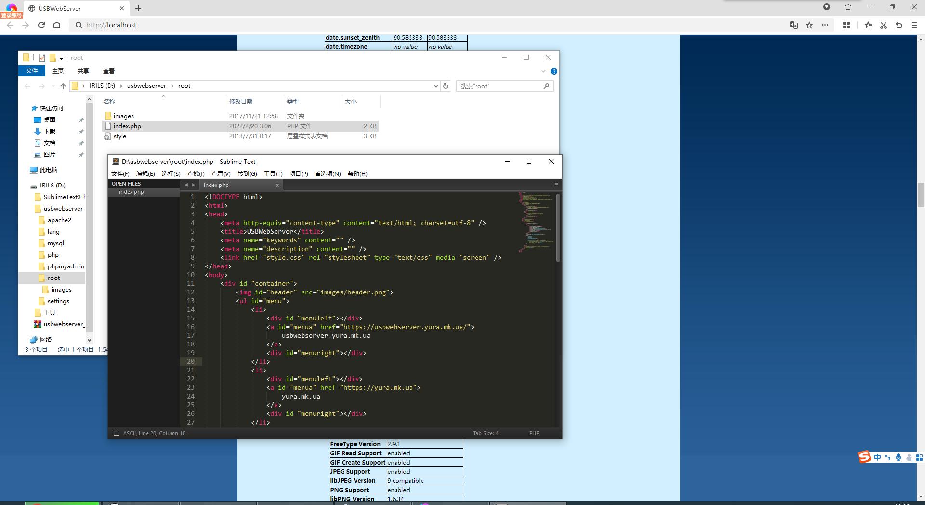Open the Quick Access Toolbar customize dropdown

click(61, 58)
